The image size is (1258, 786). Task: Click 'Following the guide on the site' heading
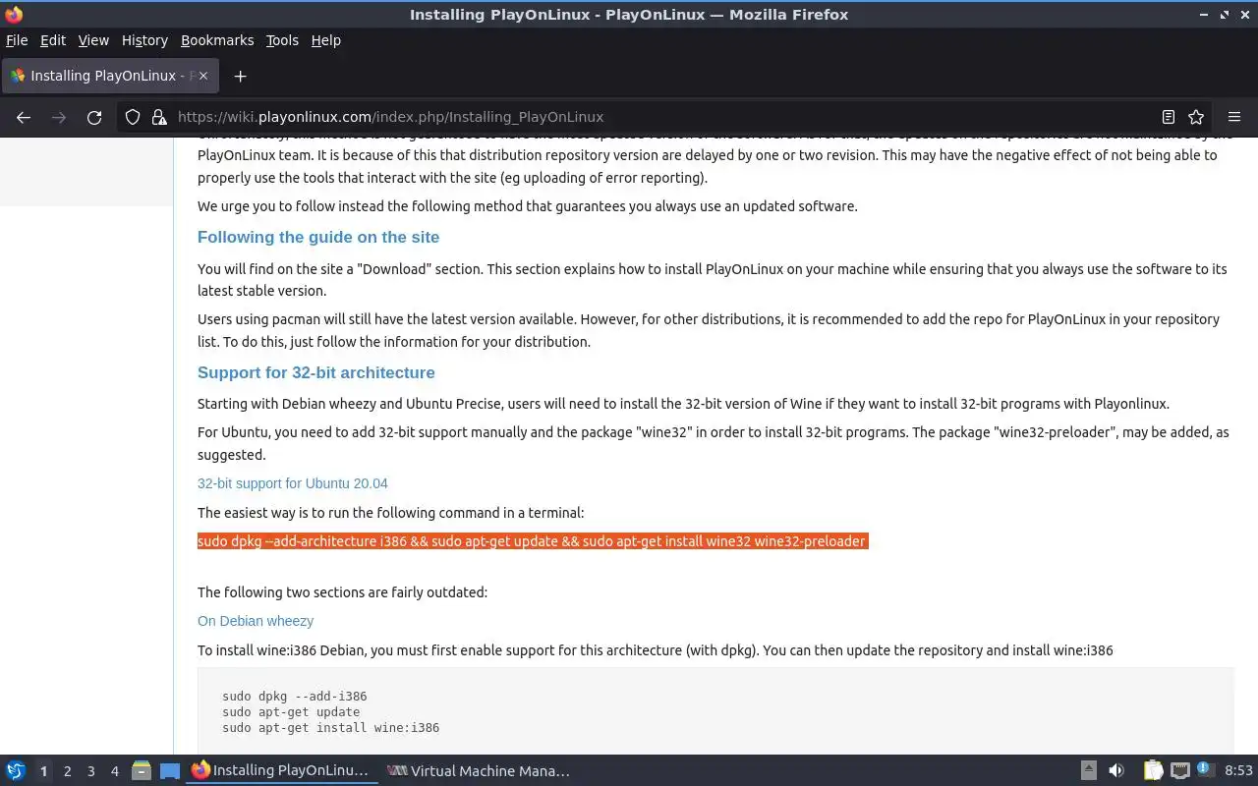click(x=318, y=237)
